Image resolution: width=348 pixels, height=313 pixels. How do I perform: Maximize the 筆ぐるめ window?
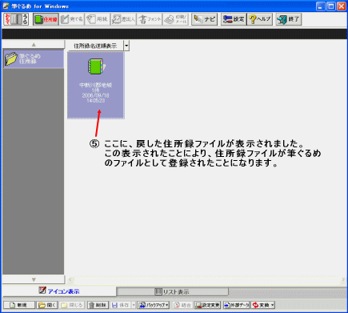point(331,6)
